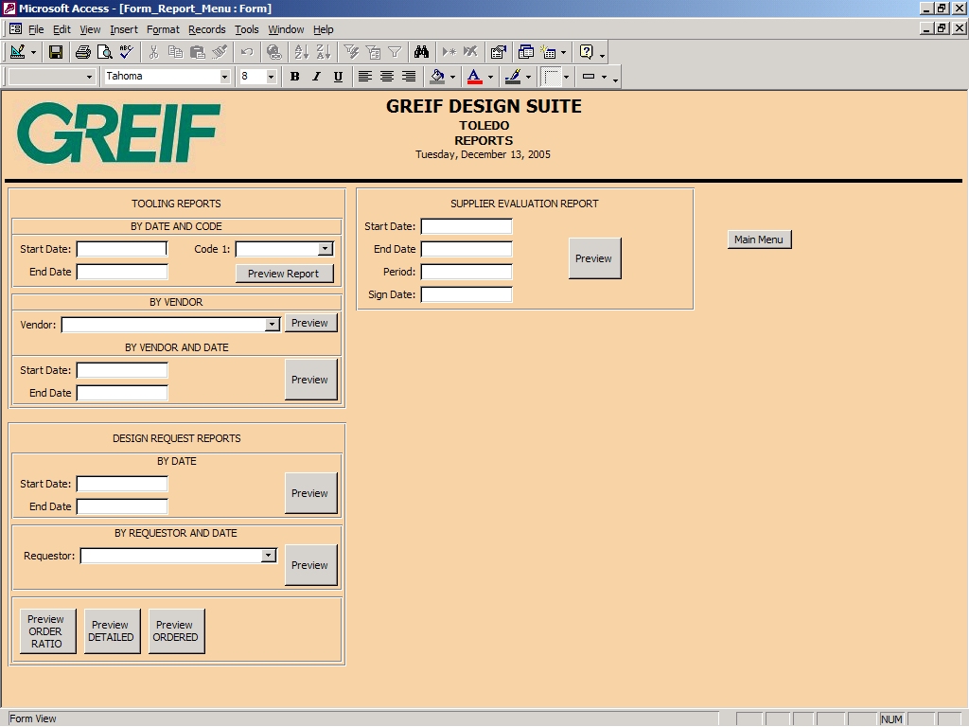This screenshot has width=969, height=727.
Task: Click Start Date field under By Date and Code
Action: [122, 249]
